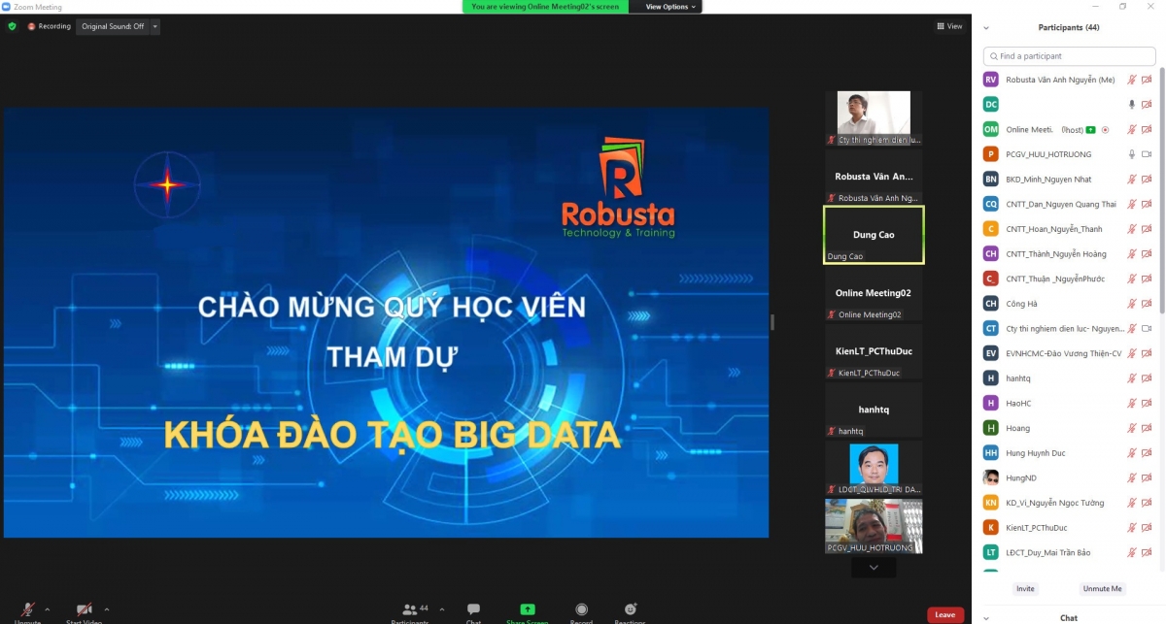
Task: Click the recording indicator beside the host row
Action: pyautogui.click(x=1105, y=129)
